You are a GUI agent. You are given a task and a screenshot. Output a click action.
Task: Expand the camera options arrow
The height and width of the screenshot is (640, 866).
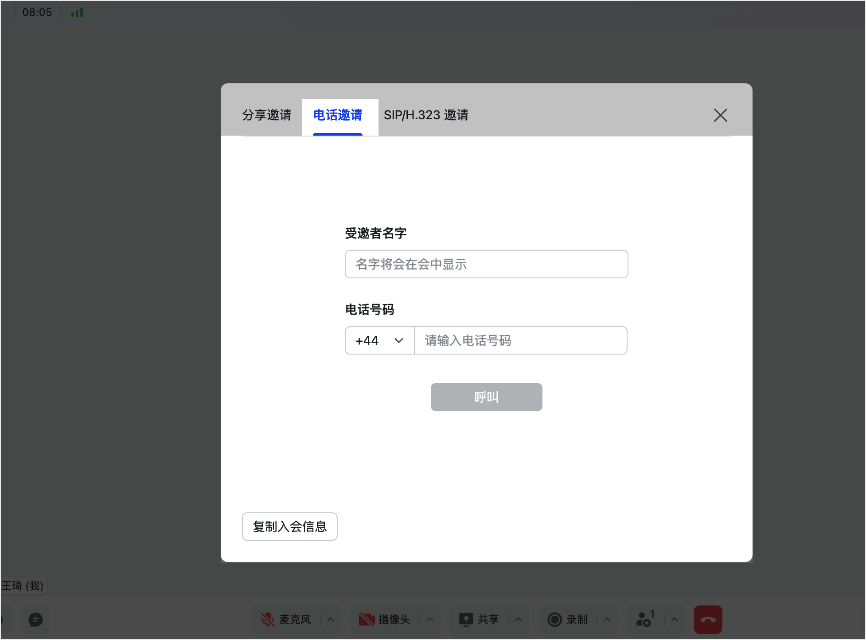430,620
